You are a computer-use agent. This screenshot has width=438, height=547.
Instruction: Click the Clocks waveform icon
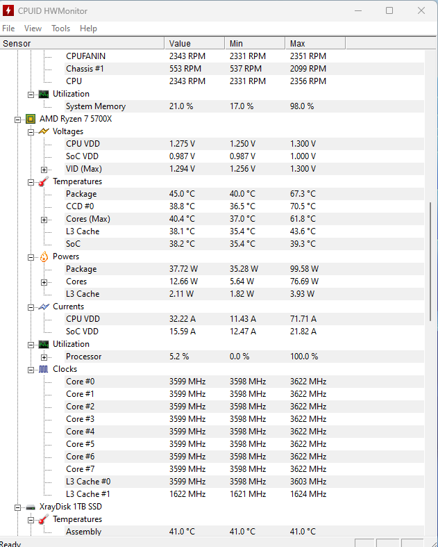pyautogui.click(x=44, y=369)
